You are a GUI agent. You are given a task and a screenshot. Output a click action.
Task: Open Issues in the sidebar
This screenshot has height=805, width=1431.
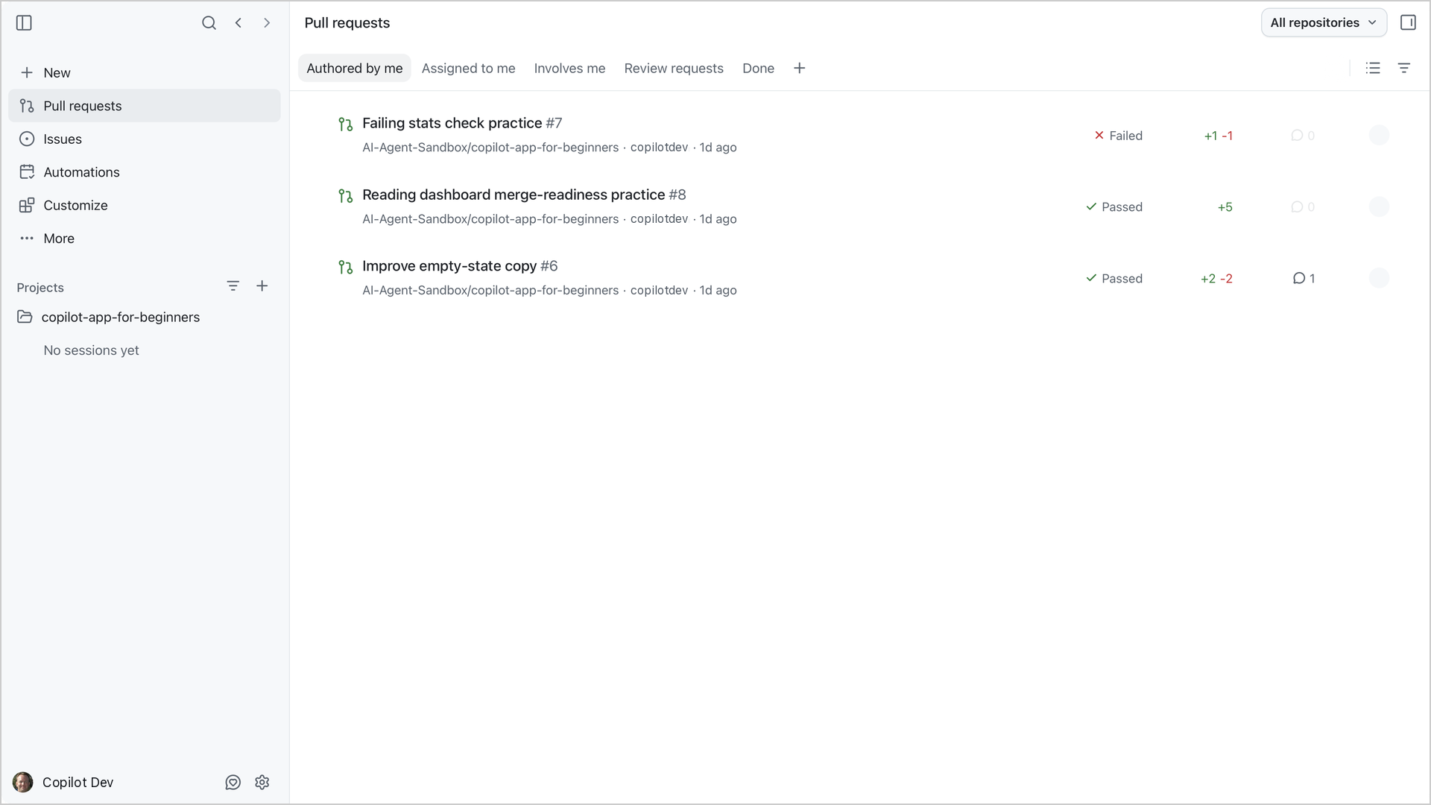[x=145, y=139]
